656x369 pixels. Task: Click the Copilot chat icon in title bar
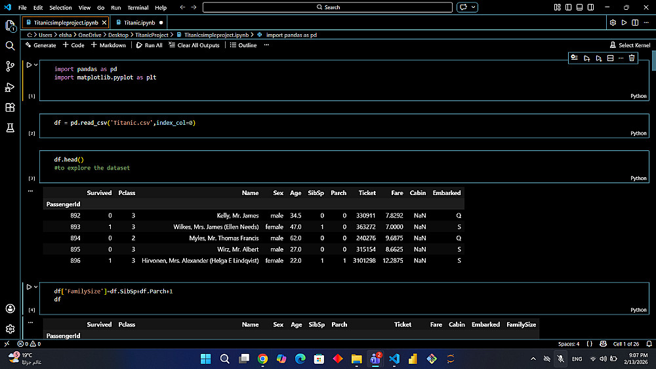pos(463,7)
